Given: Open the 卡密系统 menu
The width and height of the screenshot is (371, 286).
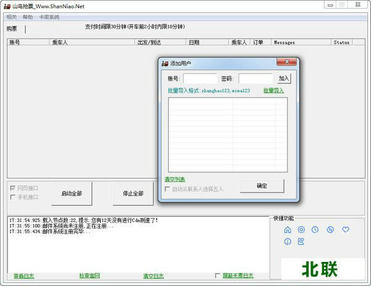Looking at the screenshot, I should [49, 17].
